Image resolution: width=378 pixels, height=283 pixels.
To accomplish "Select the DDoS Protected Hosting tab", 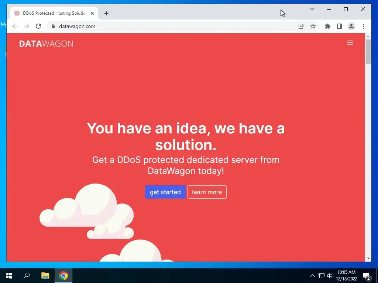I will click(x=54, y=13).
